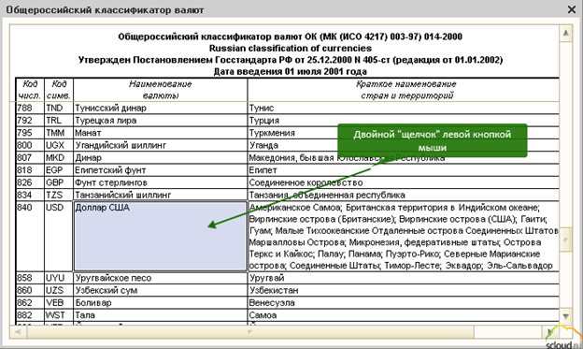Click the header "Код симв."
583x349 pixels.
coord(59,90)
